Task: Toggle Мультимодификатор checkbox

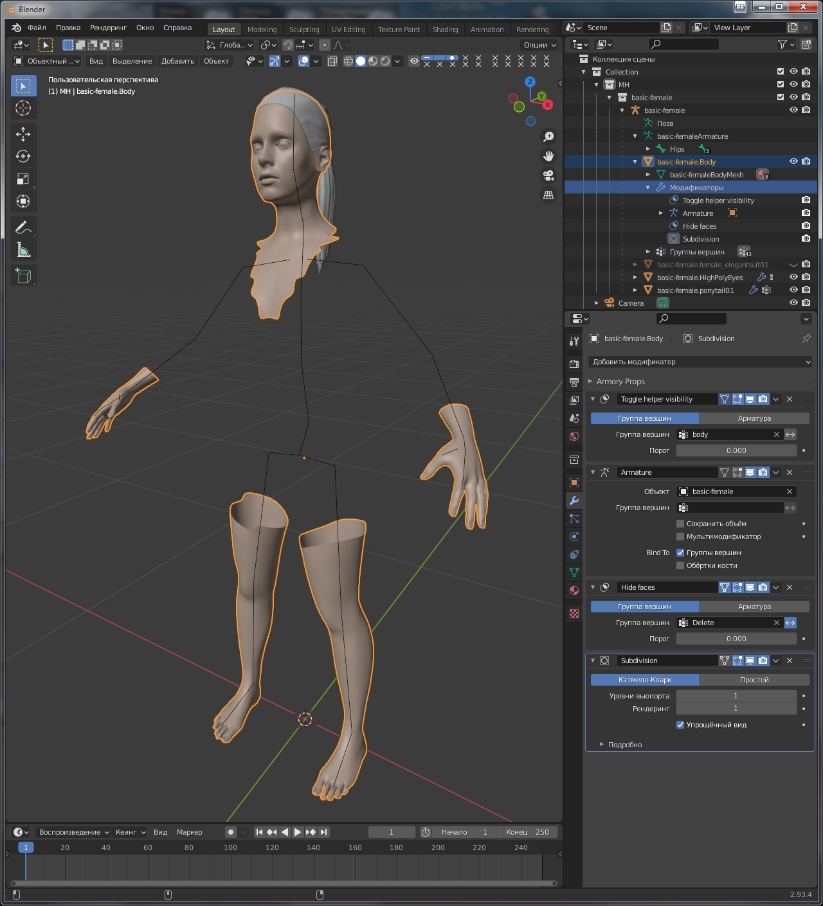Action: [680, 537]
